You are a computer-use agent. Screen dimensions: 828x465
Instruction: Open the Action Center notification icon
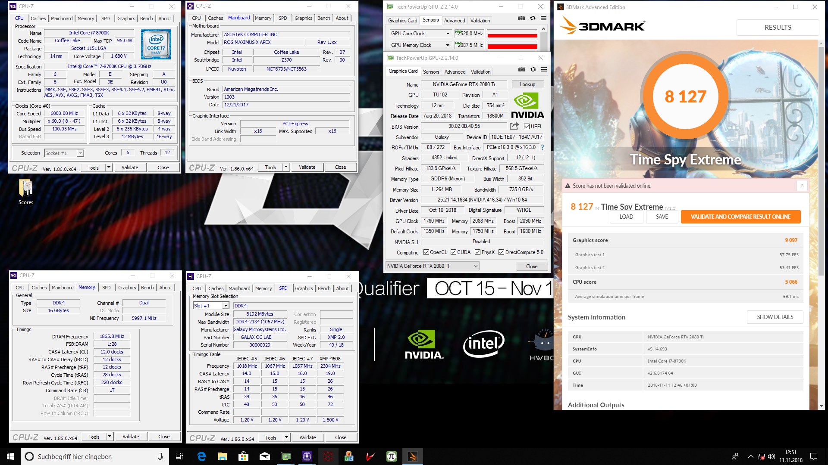click(x=814, y=456)
